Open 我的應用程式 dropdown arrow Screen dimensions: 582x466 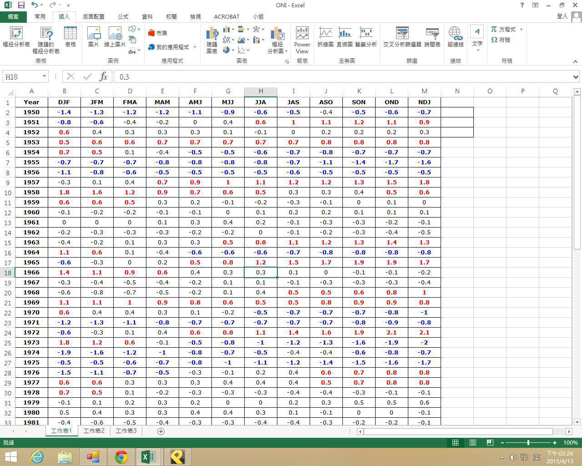[x=195, y=47]
